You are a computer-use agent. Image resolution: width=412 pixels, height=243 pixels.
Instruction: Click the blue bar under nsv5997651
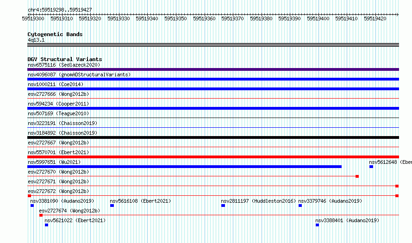(184, 167)
